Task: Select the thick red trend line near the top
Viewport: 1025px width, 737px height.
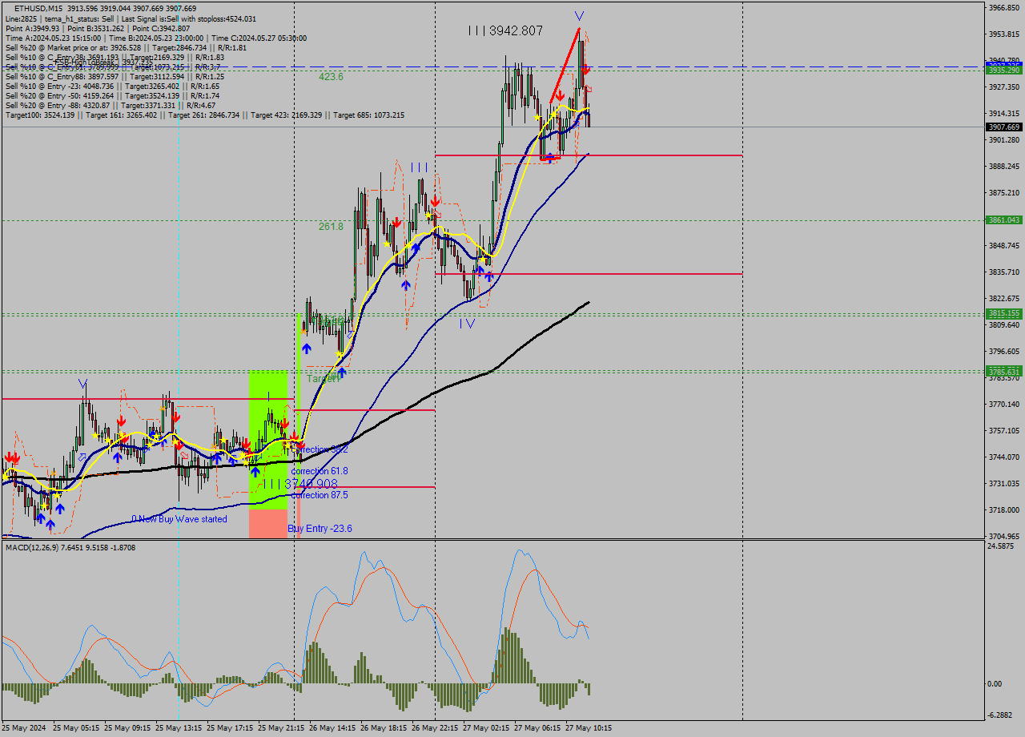Action: pos(565,65)
